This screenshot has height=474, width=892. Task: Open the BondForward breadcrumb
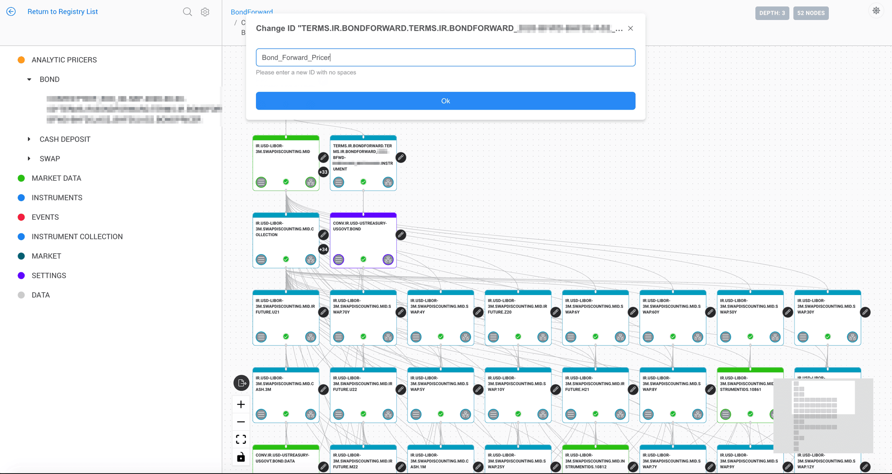point(252,12)
